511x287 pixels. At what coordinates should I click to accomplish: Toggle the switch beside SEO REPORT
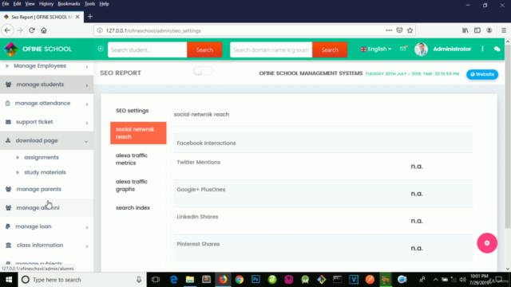pos(203,71)
